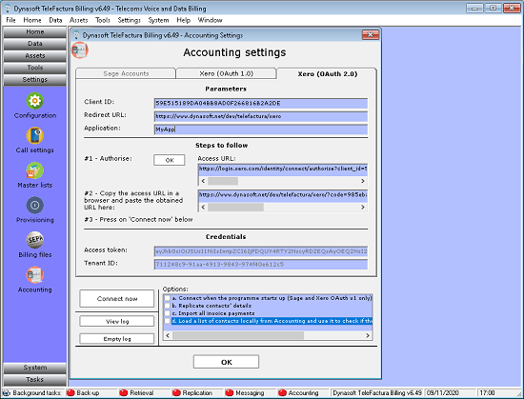Confirm dialog with bottom OK button
The image size is (524, 399).
pos(226,362)
